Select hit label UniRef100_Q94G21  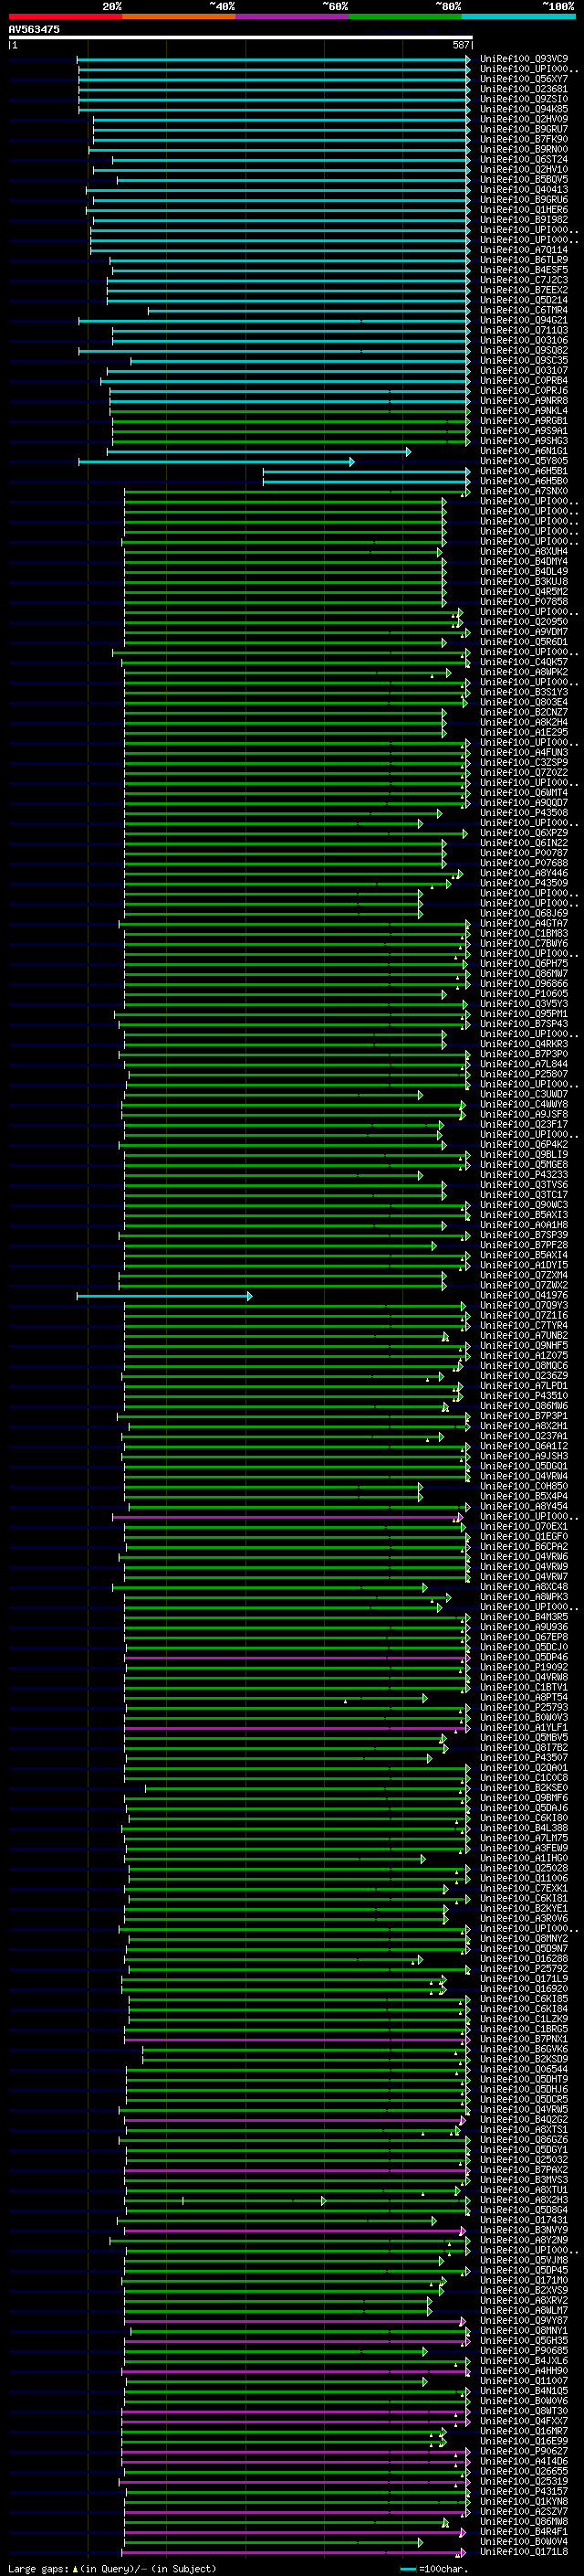524,321
